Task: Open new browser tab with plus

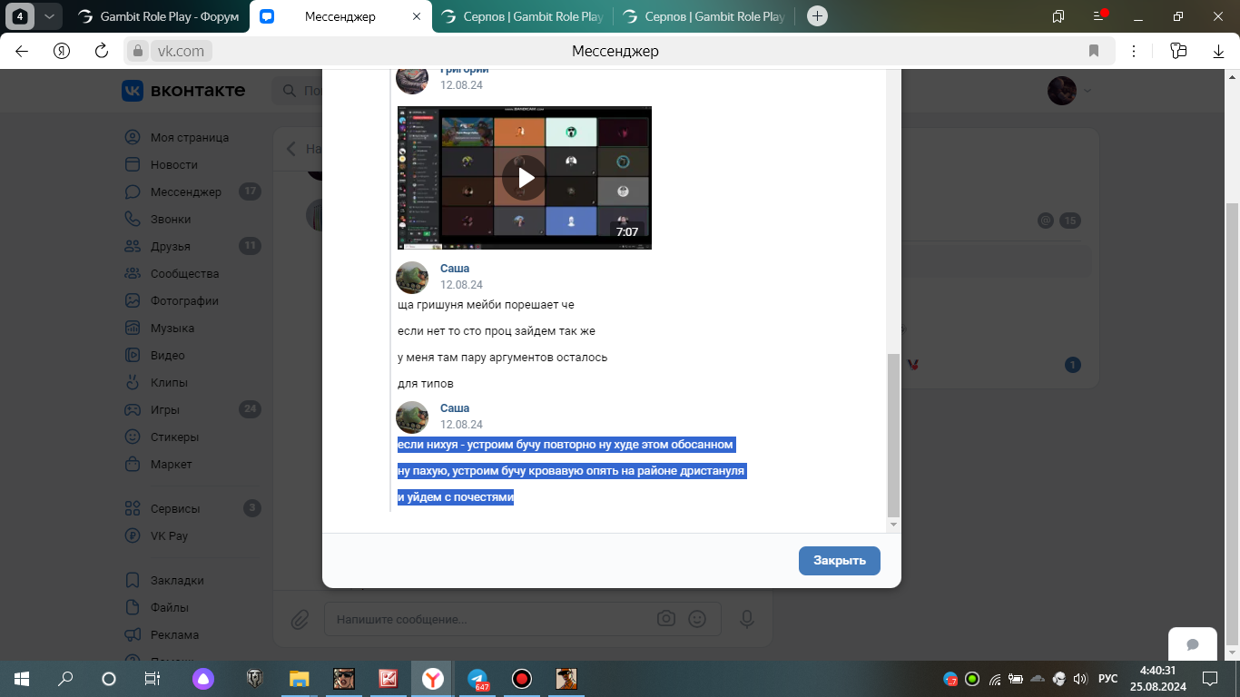Action: pyautogui.click(x=817, y=16)
